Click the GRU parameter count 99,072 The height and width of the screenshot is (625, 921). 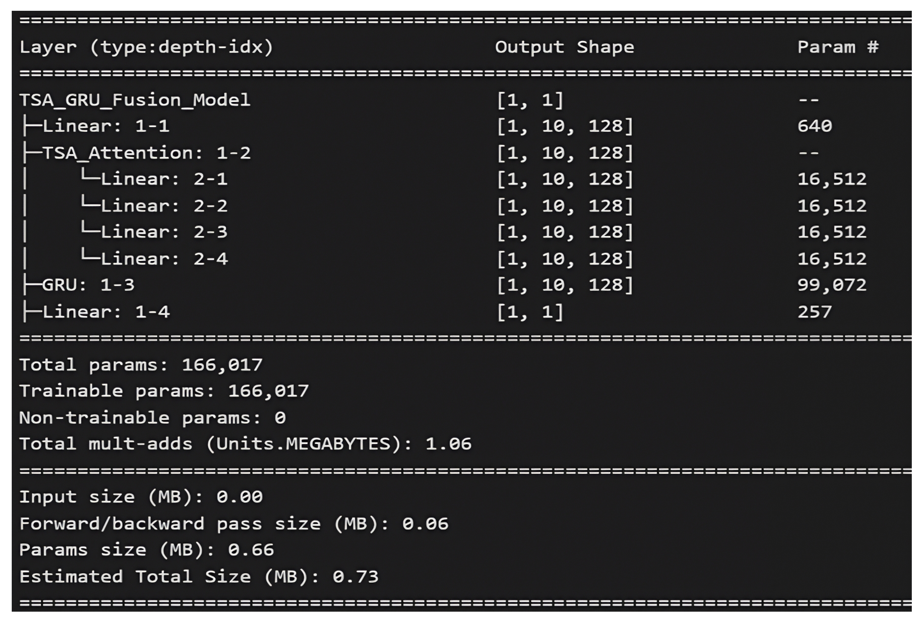tap(832, 285)
